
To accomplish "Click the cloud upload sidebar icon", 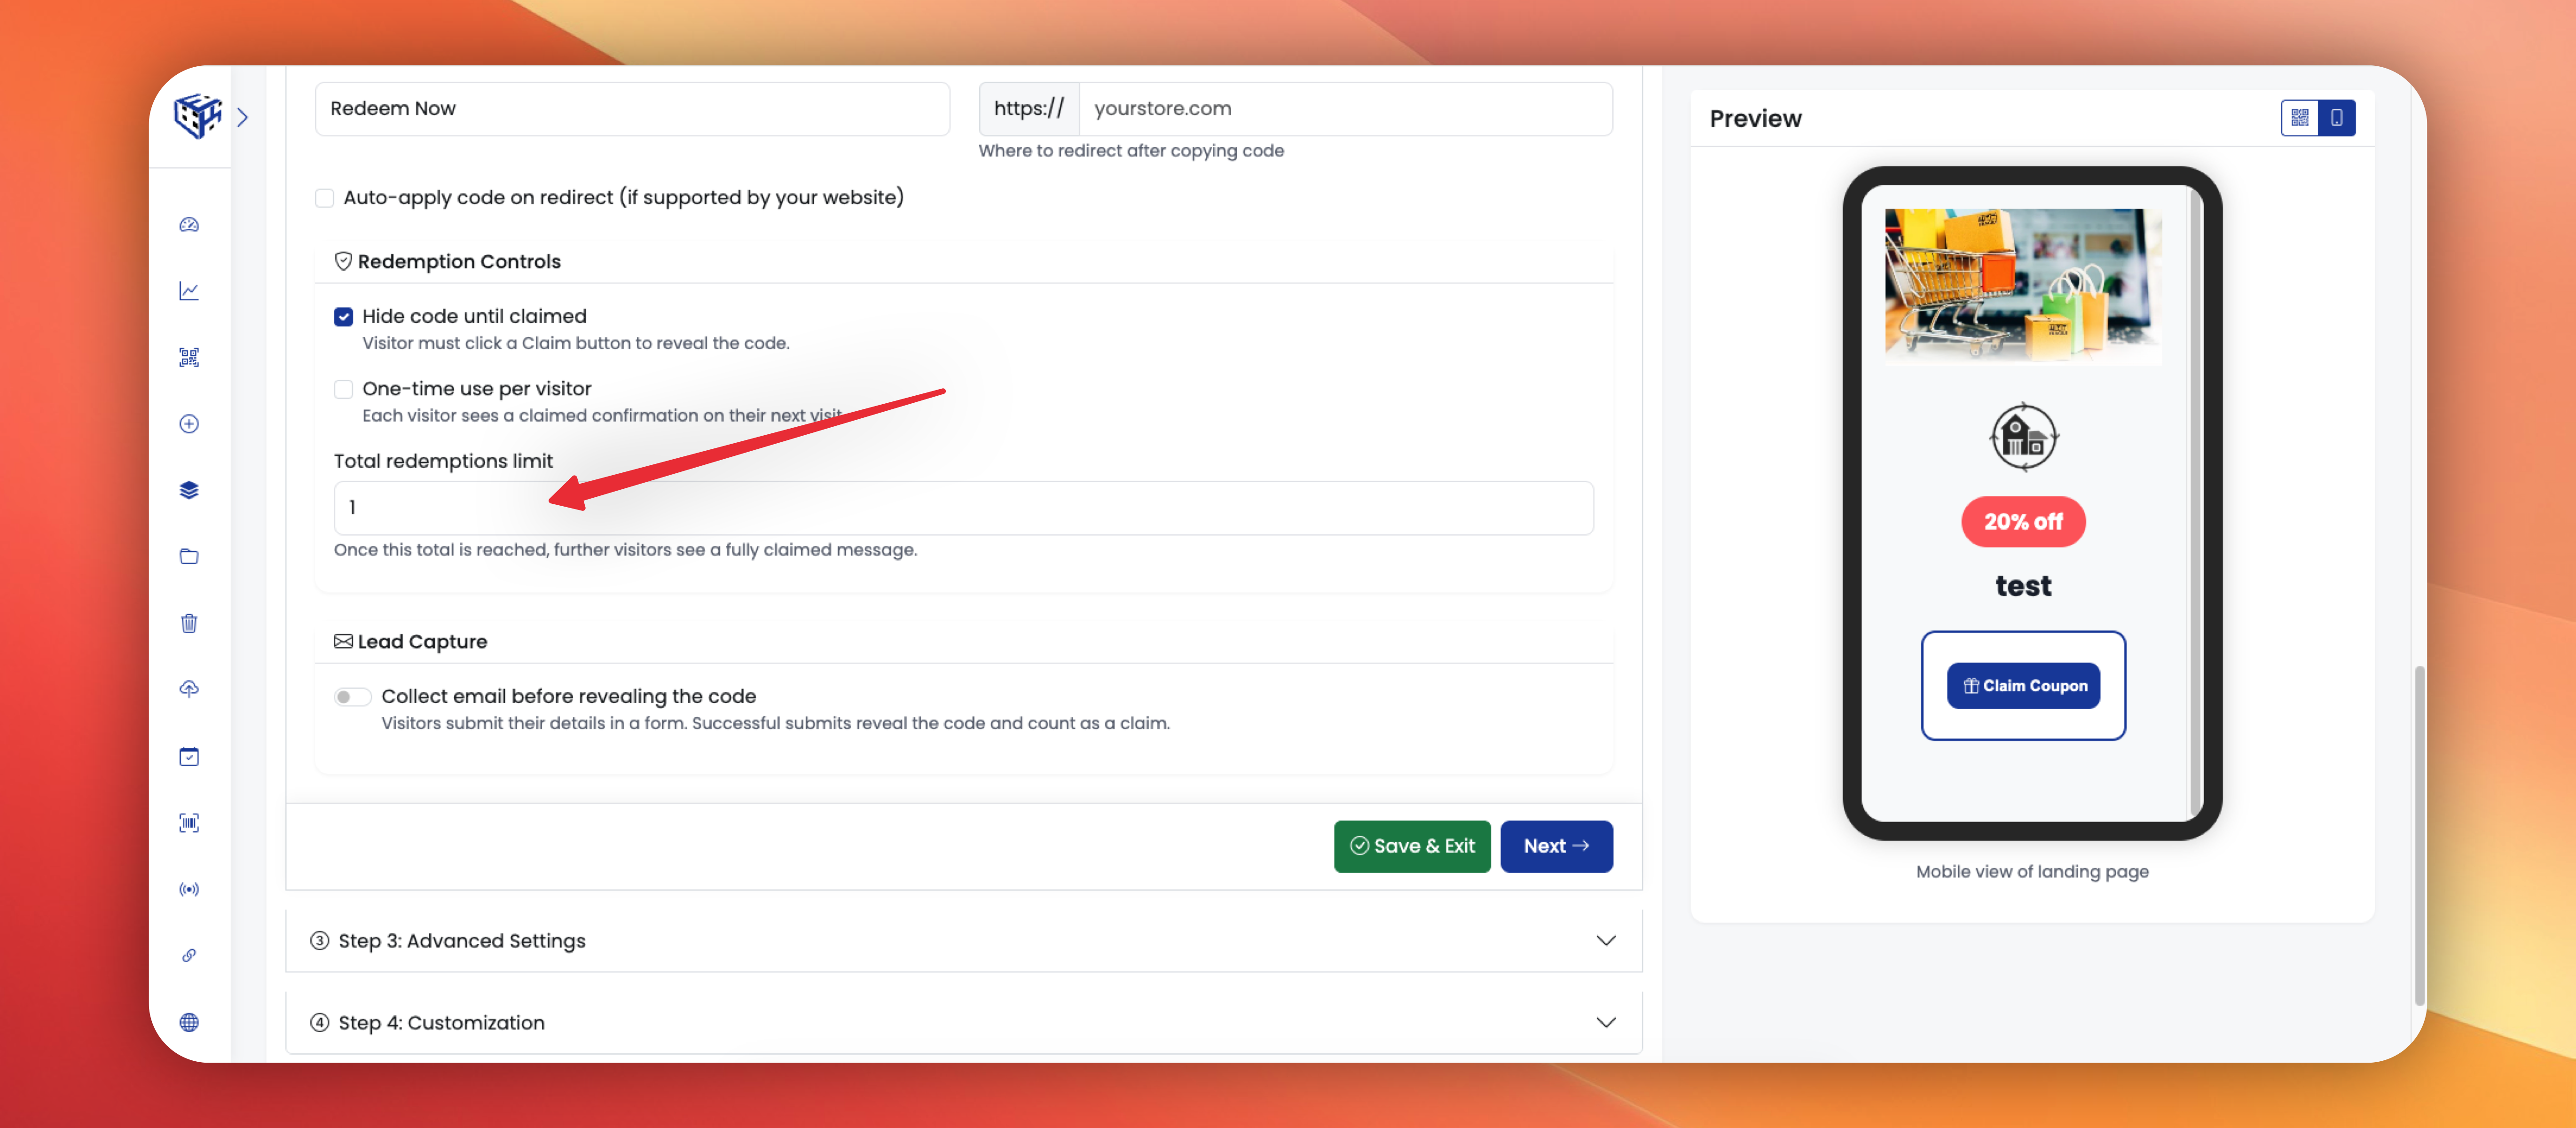I will point(189,689).
